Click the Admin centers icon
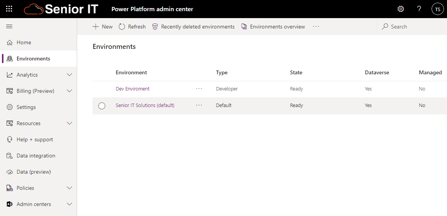 (10, 204)
